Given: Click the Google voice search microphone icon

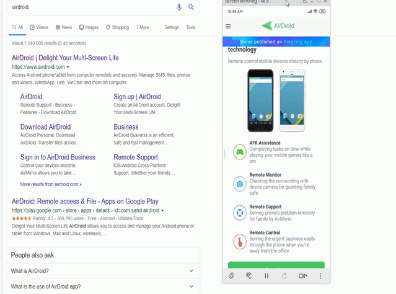Looking at the screenshot, I should tap(179, 7).
